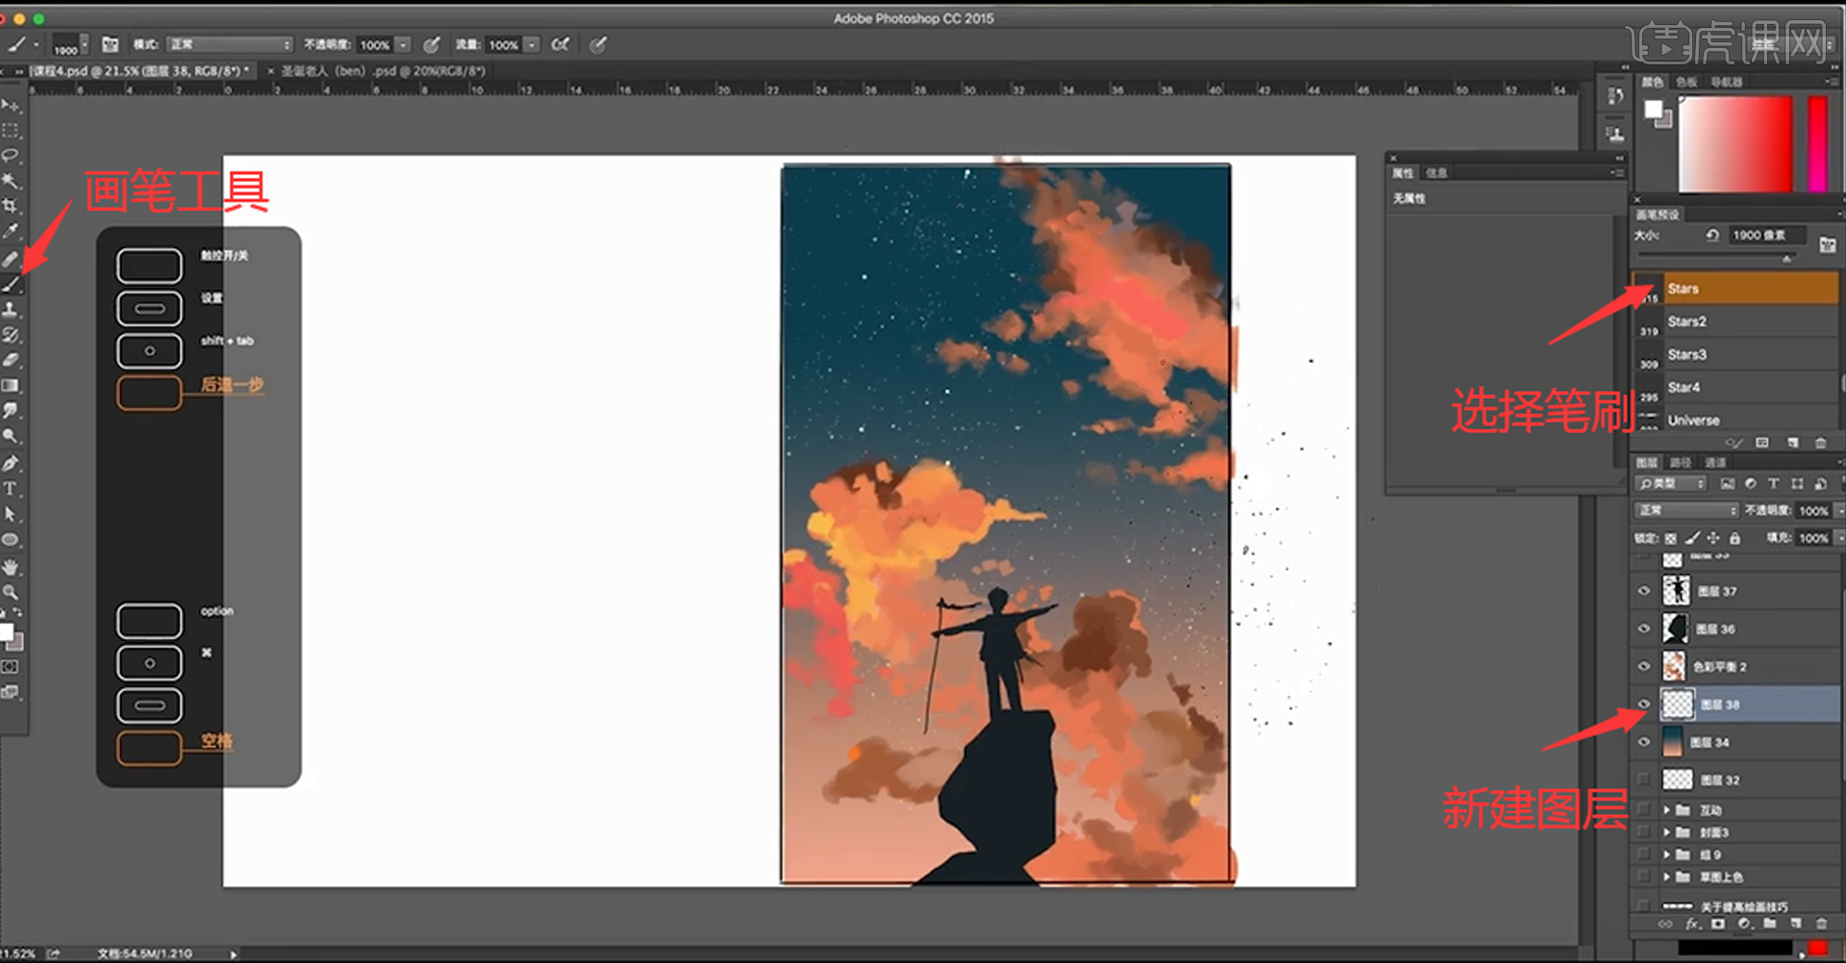Open the flow 流量 dropdown arrow
Viewport: 1846px width, 963px height.
pyautogui.click(x=532, y=45)
